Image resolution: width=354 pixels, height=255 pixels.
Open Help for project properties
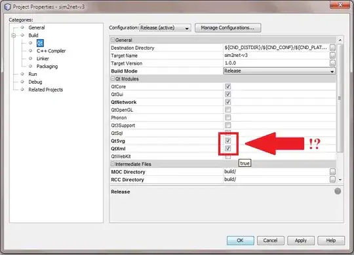tap(331, 241)
